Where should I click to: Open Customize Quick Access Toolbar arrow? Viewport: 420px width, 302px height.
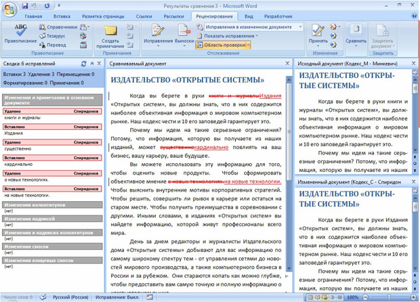click(x=59, y=5)
